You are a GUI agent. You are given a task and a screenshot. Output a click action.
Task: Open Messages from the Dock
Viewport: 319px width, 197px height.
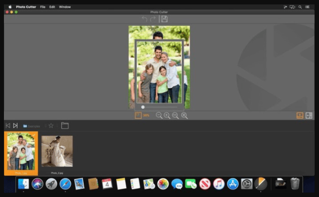click(x=177, y=184)
